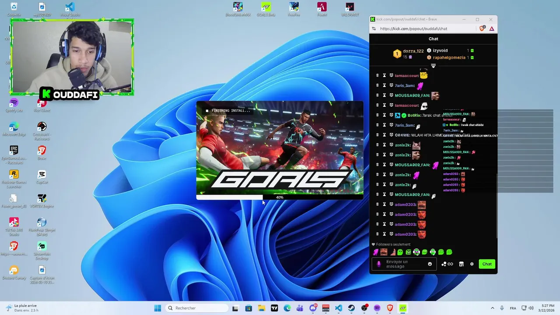Insert the purple praying hands emote
The width and height of the screenshot is (560, 315).
point(375,252)
